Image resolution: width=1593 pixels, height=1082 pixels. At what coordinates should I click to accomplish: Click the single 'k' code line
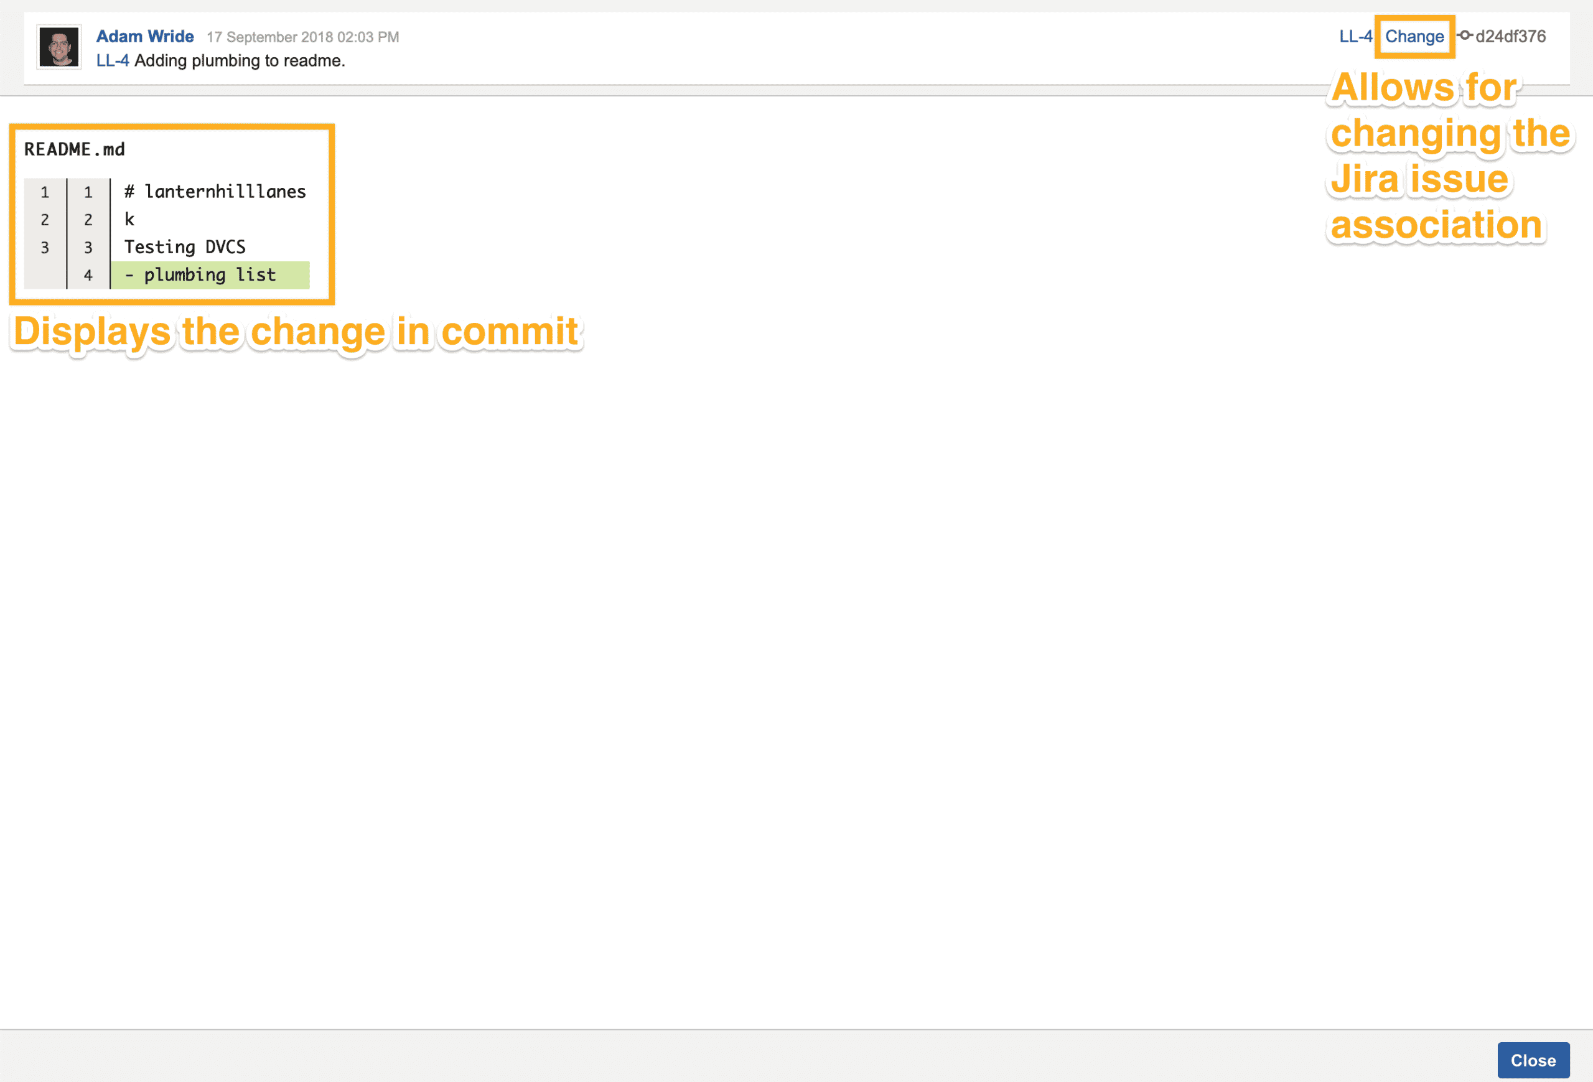pos(129,219)
